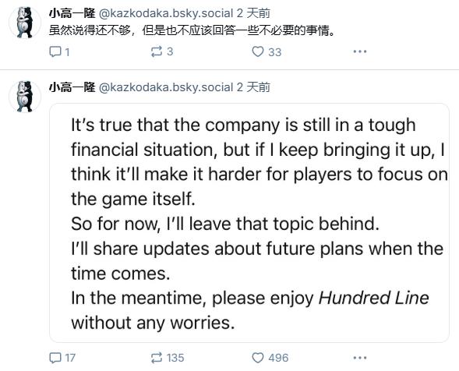
Task: Open the Monokuma avatar on the second post
Action: [x=25, y=97]
